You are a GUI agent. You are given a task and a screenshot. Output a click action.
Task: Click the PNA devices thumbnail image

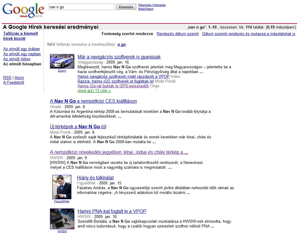click(x=62, y=219)
